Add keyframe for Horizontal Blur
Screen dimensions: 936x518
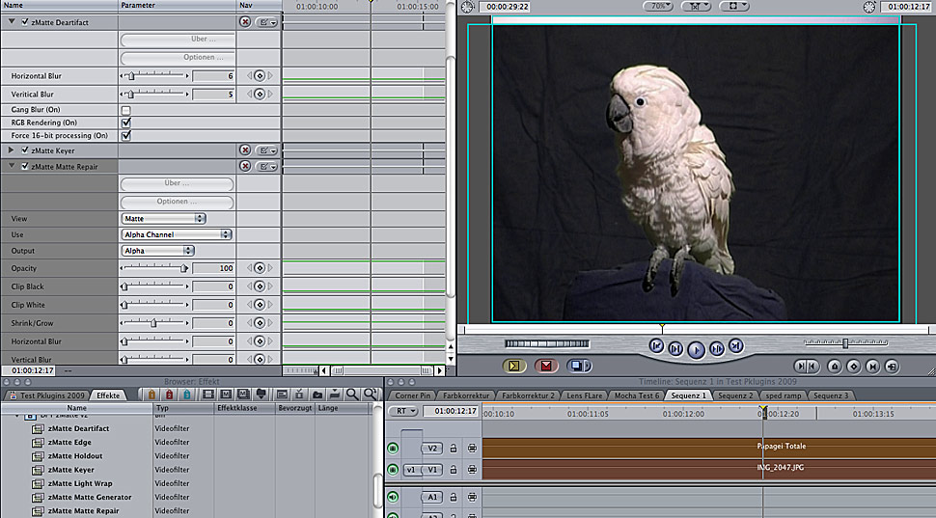pyautogui.click(x=259, y=76)
